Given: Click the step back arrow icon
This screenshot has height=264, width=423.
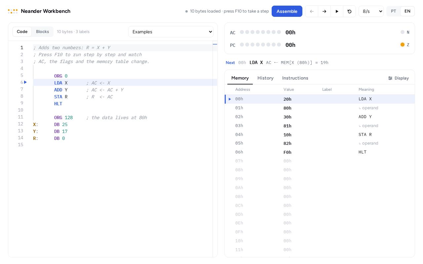Looking at the screenshot, I should [x=312, y=11].
